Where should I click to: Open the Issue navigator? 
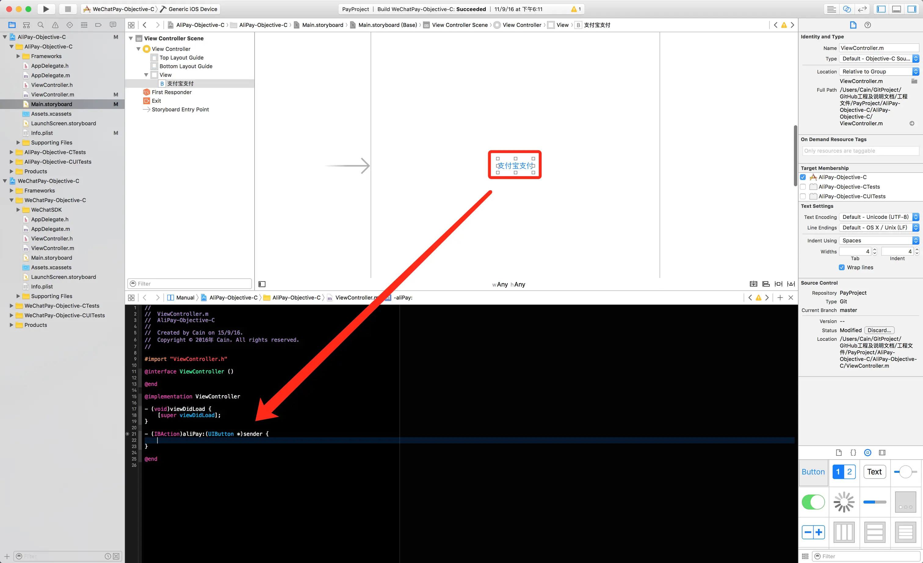55,25
